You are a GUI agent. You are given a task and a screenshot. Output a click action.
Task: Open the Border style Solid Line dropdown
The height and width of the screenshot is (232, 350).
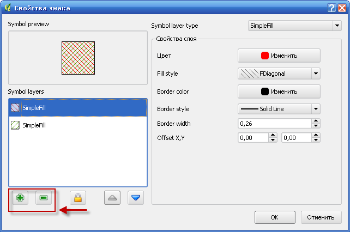(x=316, y=109)
